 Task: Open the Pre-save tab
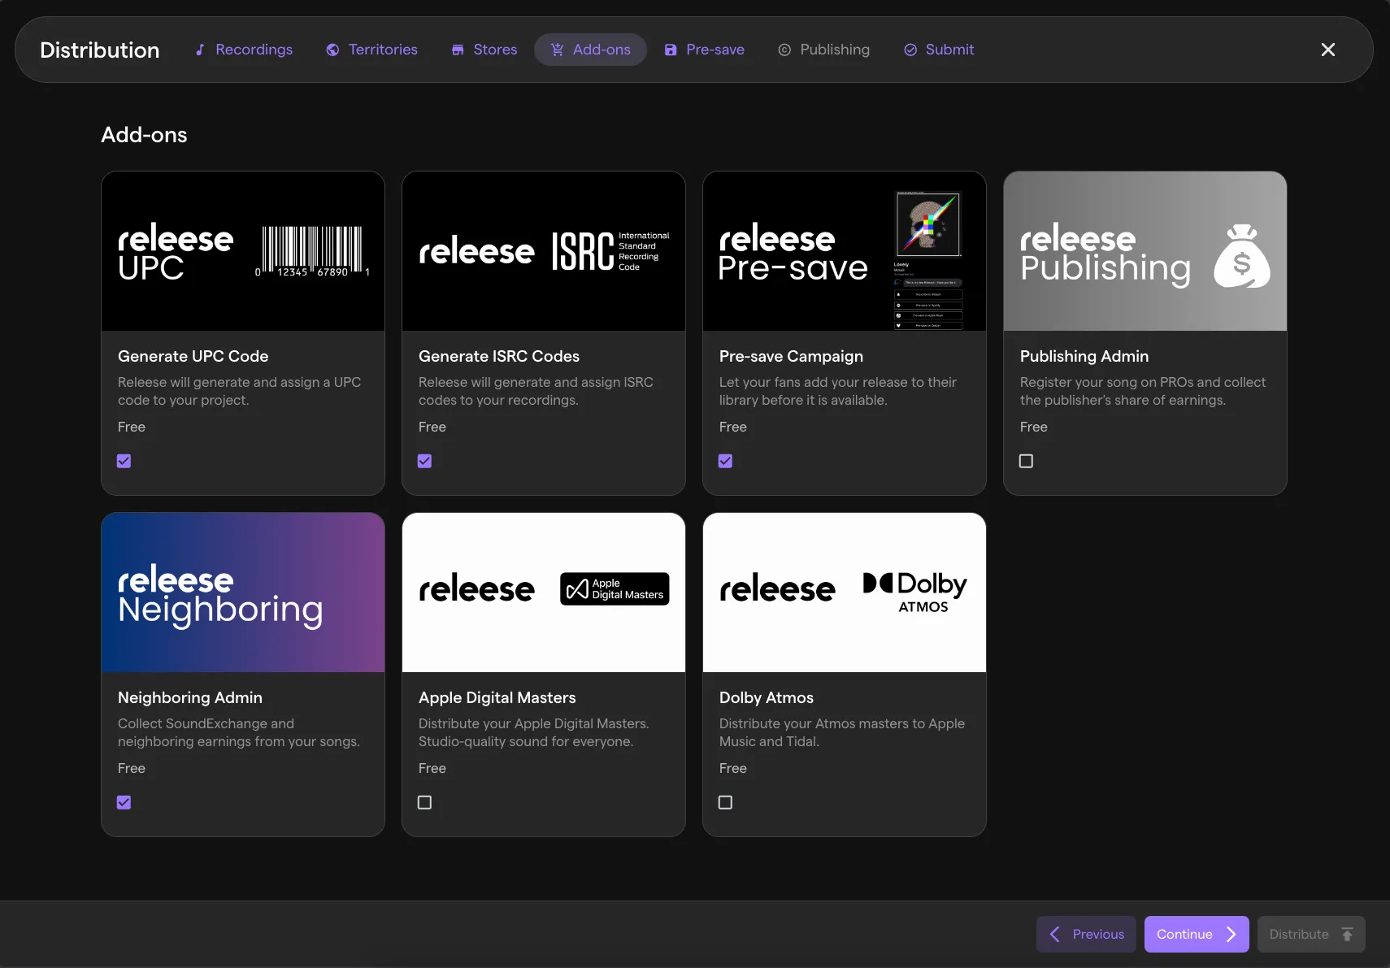(705, 50)
